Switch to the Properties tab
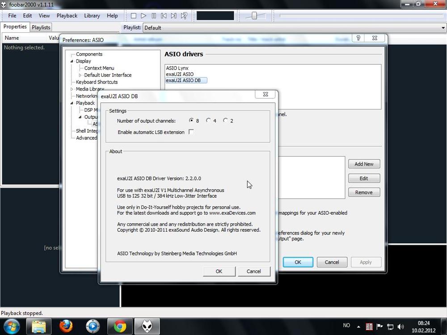The height and width of the screenshot is (335, 447). 15,26
